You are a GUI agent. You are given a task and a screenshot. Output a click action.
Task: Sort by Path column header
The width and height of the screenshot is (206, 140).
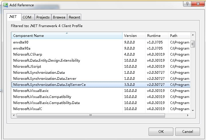coord(179,36)
